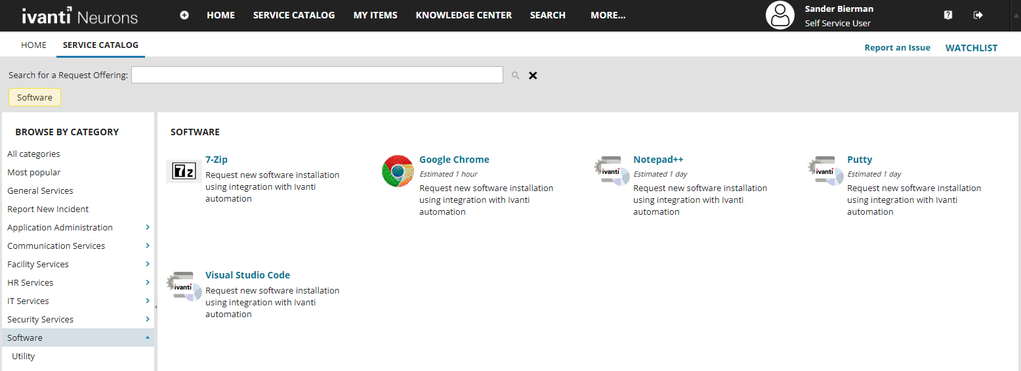Click the top-right scroll up arrow
This screenshot has width=1021, height=371.
pyautogui.click(x=1016, y=15)
